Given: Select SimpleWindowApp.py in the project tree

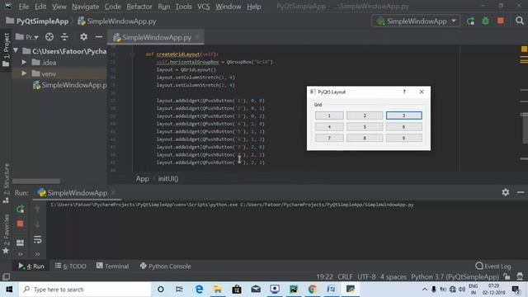Looking at the screenshot, I should 69,85.
